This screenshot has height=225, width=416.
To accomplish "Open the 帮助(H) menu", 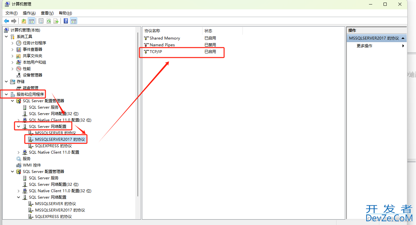I will [x=65, y=13].
